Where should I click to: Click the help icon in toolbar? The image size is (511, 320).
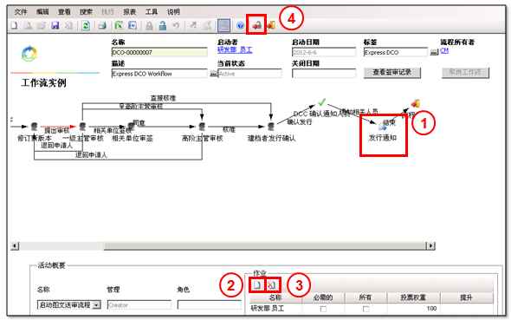(240, 25)
